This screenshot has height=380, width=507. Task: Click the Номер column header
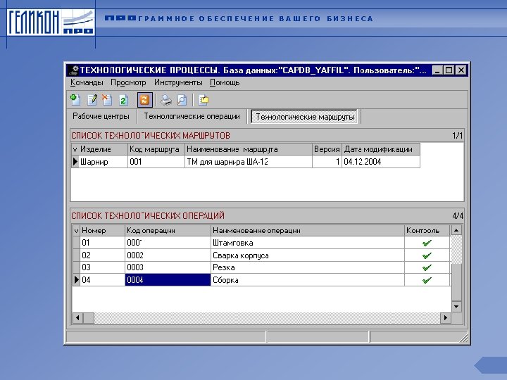102,230
